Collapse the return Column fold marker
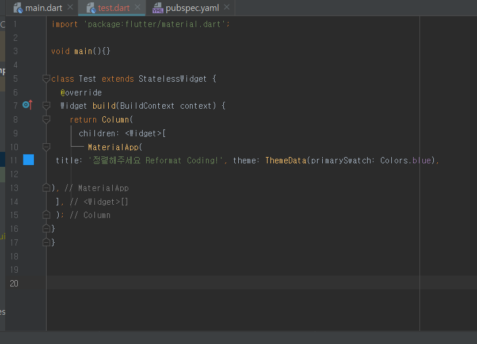 click(46, 120)
